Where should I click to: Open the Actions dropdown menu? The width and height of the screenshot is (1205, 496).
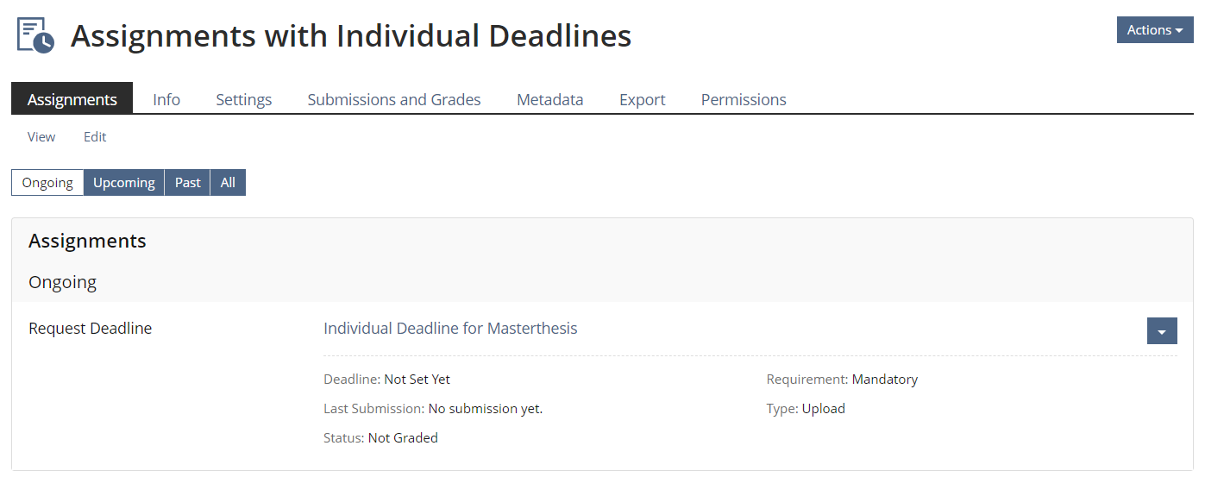1154,30
